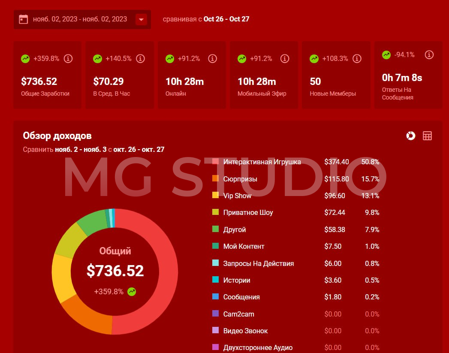Viewport: 449px width, 353px height.
Task: Toggle Vip Show series in legend
Action: click(216, 196)
